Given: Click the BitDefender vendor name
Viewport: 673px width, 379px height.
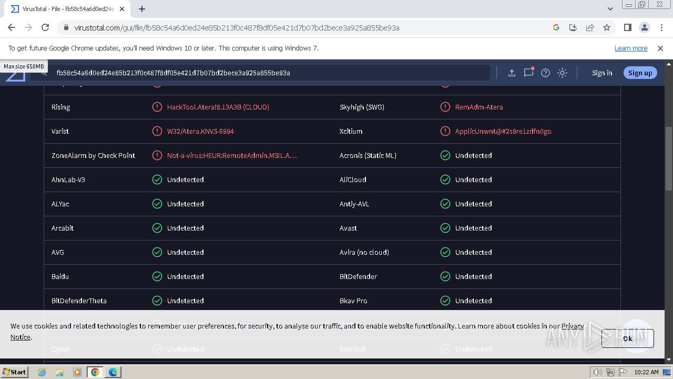Looking at the screenshot, I should [x=358, y=276].
